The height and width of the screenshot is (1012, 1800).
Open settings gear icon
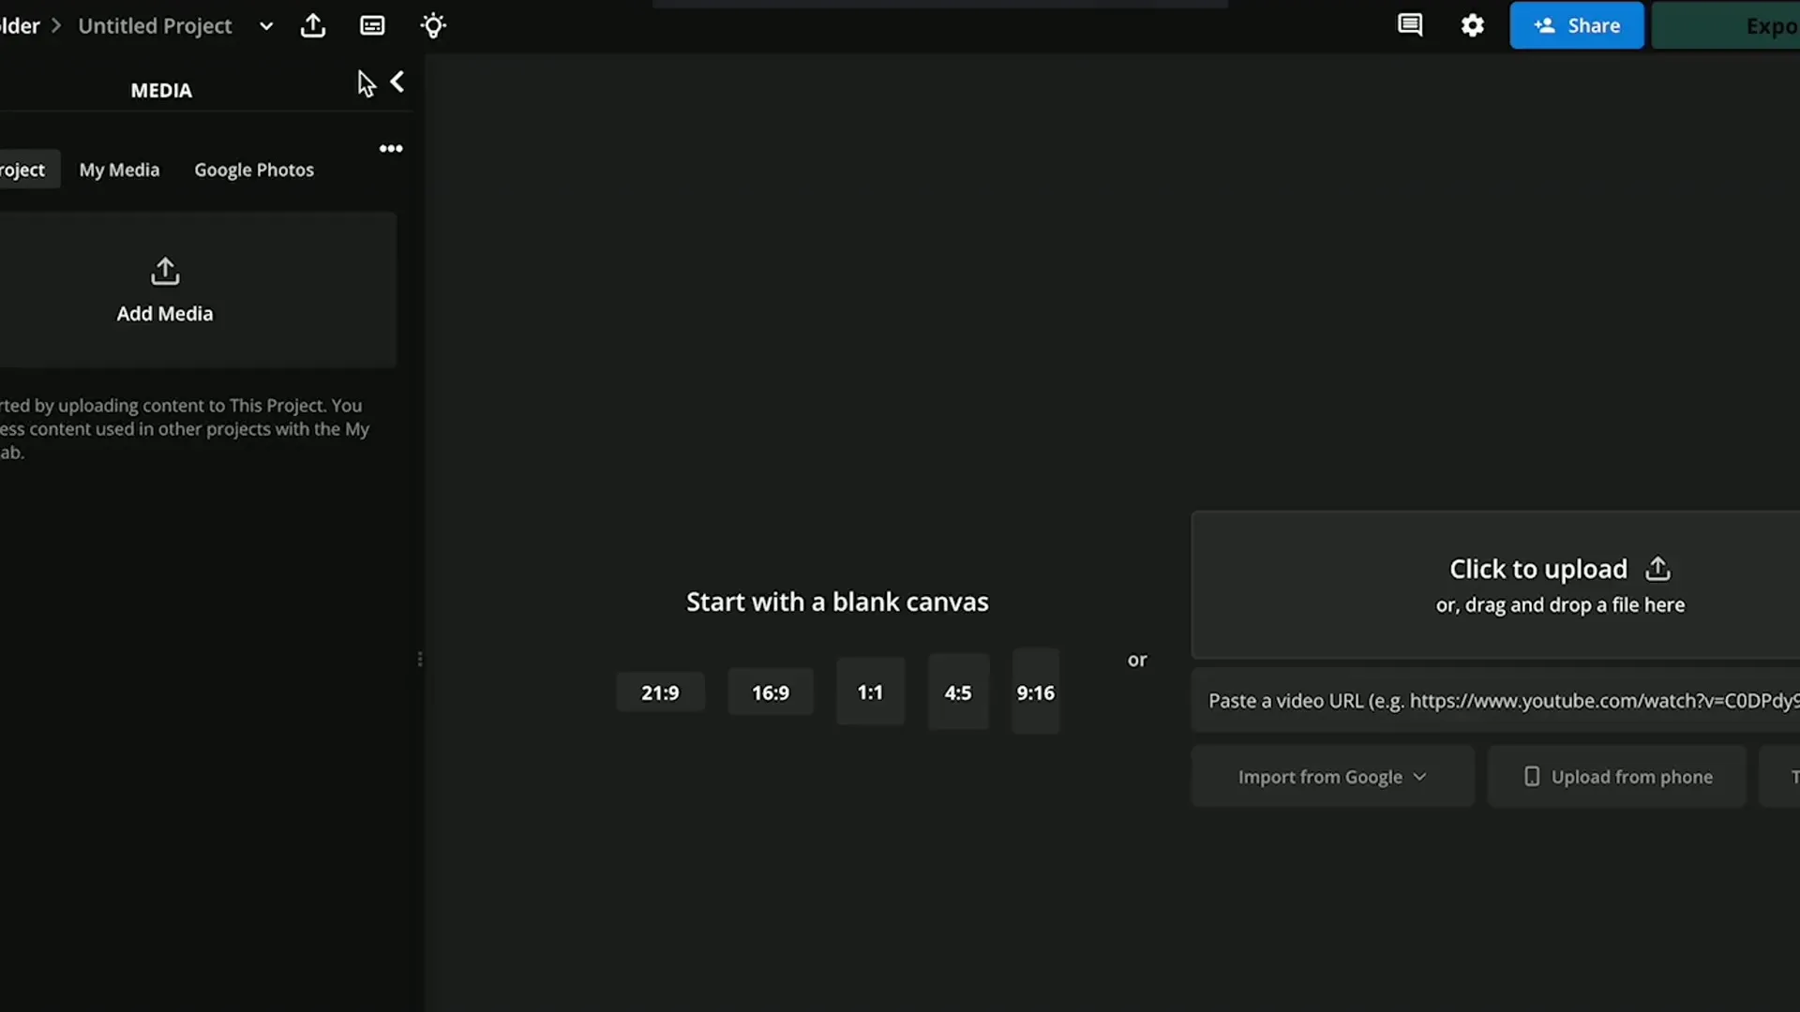click(1473, 25)
